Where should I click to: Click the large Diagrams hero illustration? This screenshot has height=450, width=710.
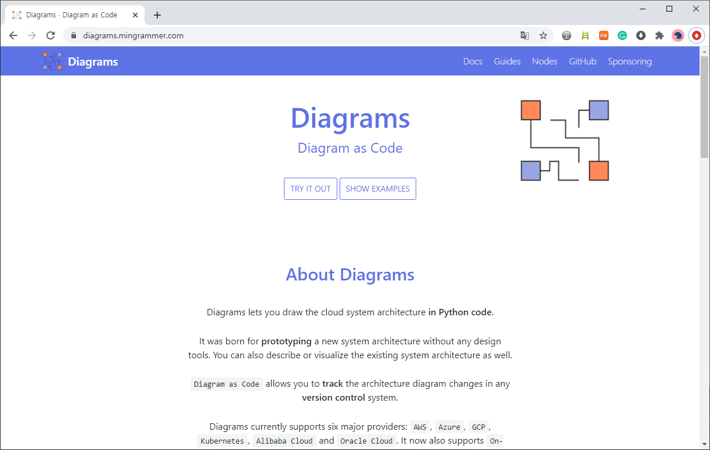(565, 141)
